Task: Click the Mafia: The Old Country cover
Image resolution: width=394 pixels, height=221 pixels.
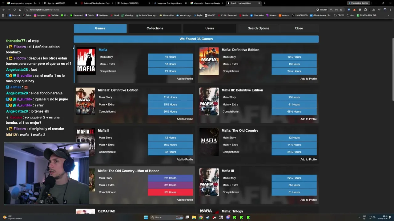Action: (x=209, y=142)
